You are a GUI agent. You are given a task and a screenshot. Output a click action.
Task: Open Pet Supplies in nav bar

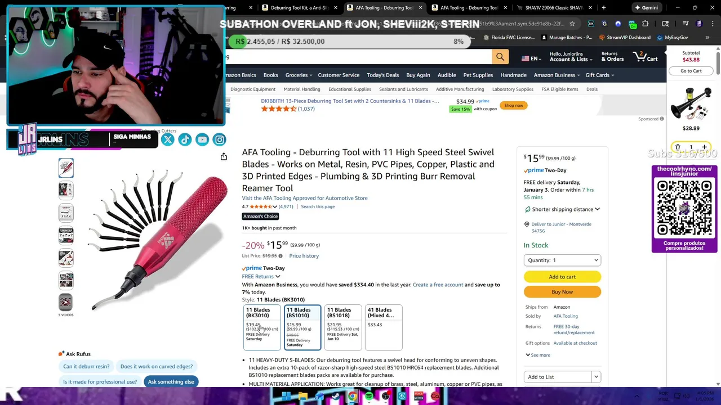(478, 75)
